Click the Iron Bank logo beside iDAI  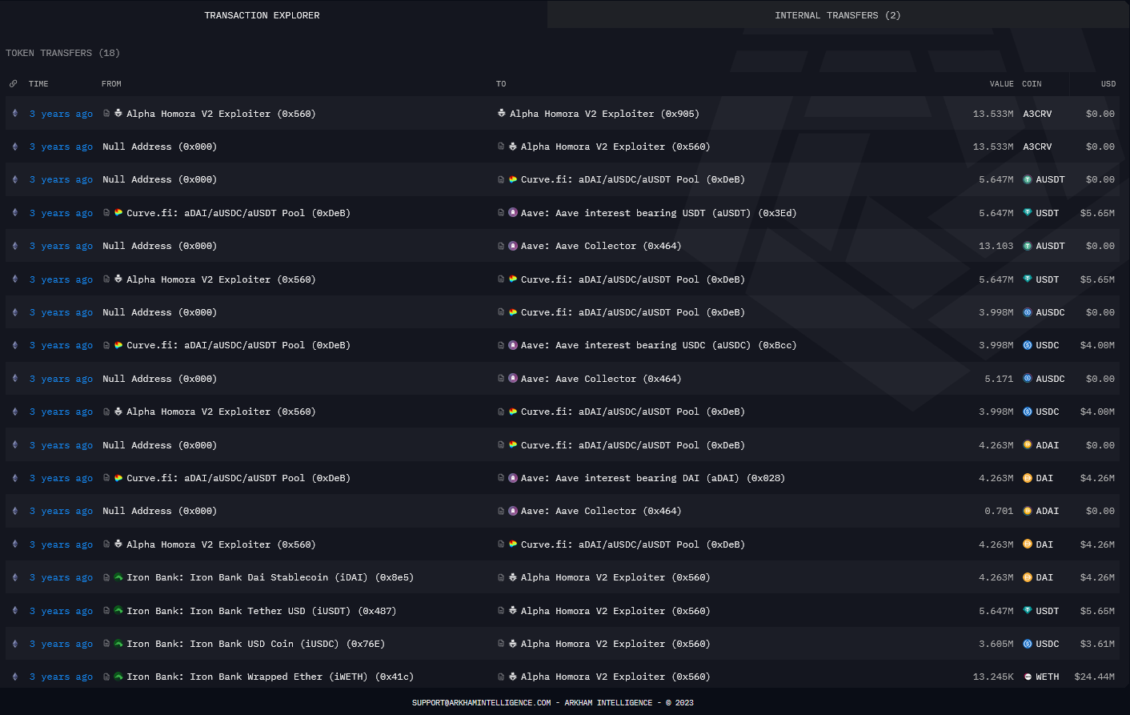pyautogui.click(x=118, y=577)
